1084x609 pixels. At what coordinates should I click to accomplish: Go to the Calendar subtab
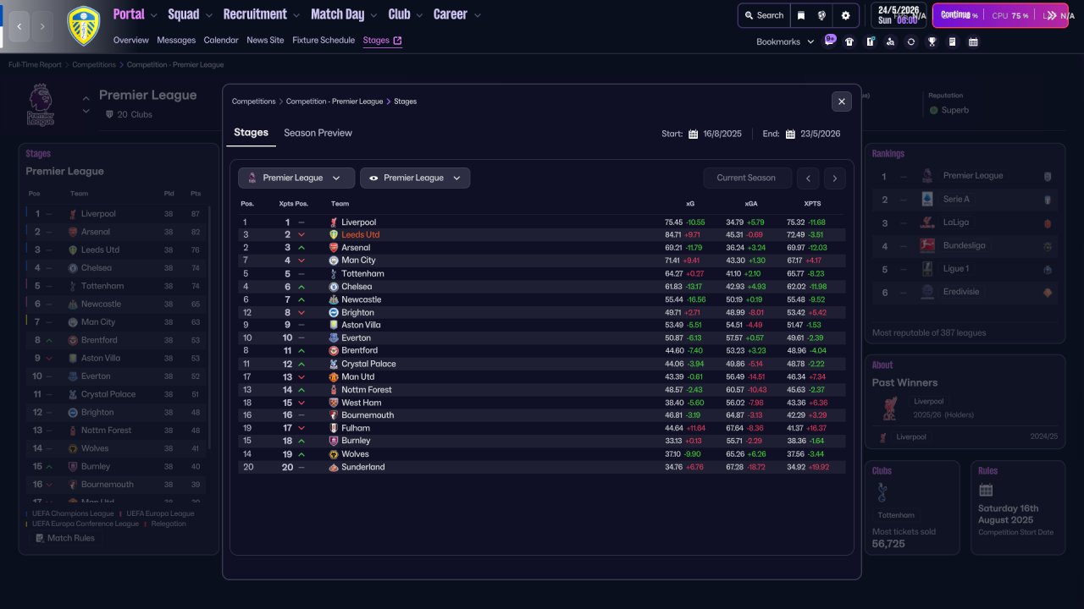tap(221, 40)
